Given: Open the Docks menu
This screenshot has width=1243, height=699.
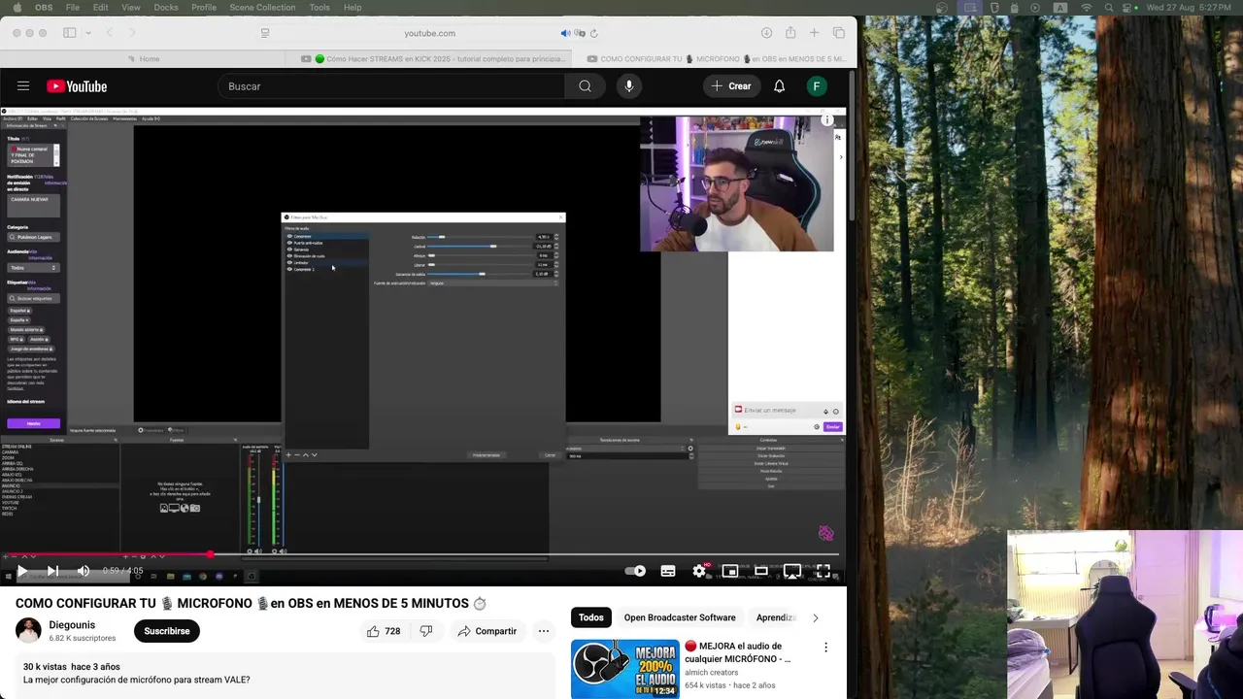Looking at the screenshot, I should (166, 7).
